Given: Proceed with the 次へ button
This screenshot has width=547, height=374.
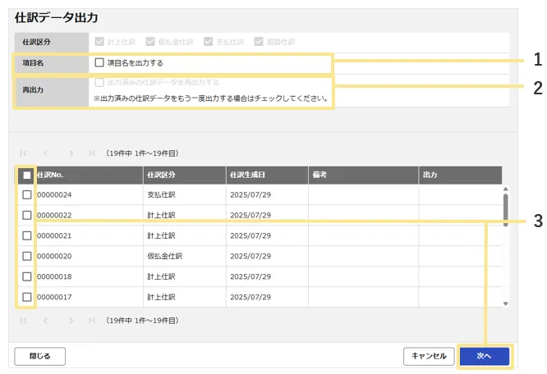Looking at the screenshot, I should 485,356.
